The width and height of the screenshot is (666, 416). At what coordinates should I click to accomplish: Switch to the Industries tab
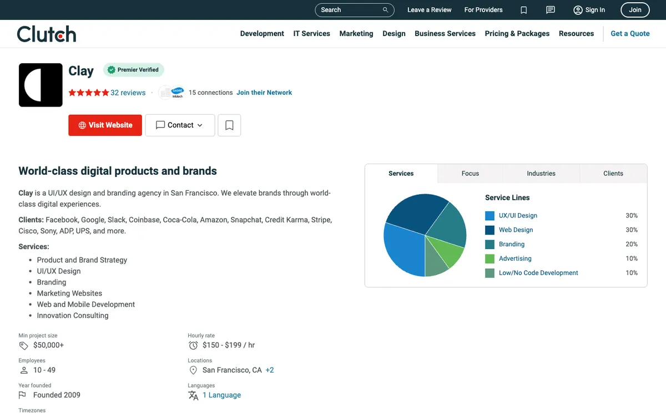click(541, 174)
